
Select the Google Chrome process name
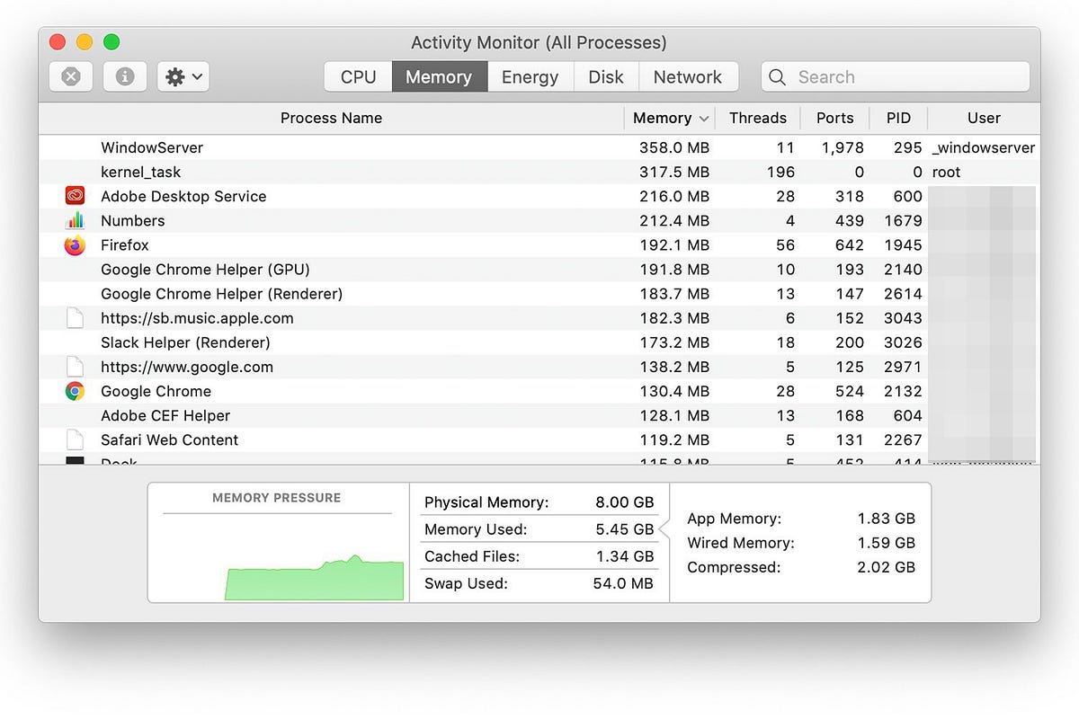(x=156, y=391)
